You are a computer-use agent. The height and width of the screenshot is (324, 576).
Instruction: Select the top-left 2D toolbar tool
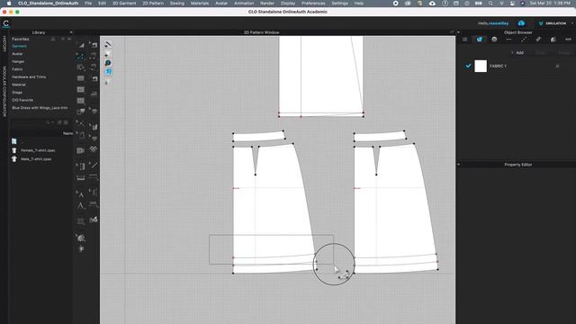pyautogui.click(x=81, y=45)
